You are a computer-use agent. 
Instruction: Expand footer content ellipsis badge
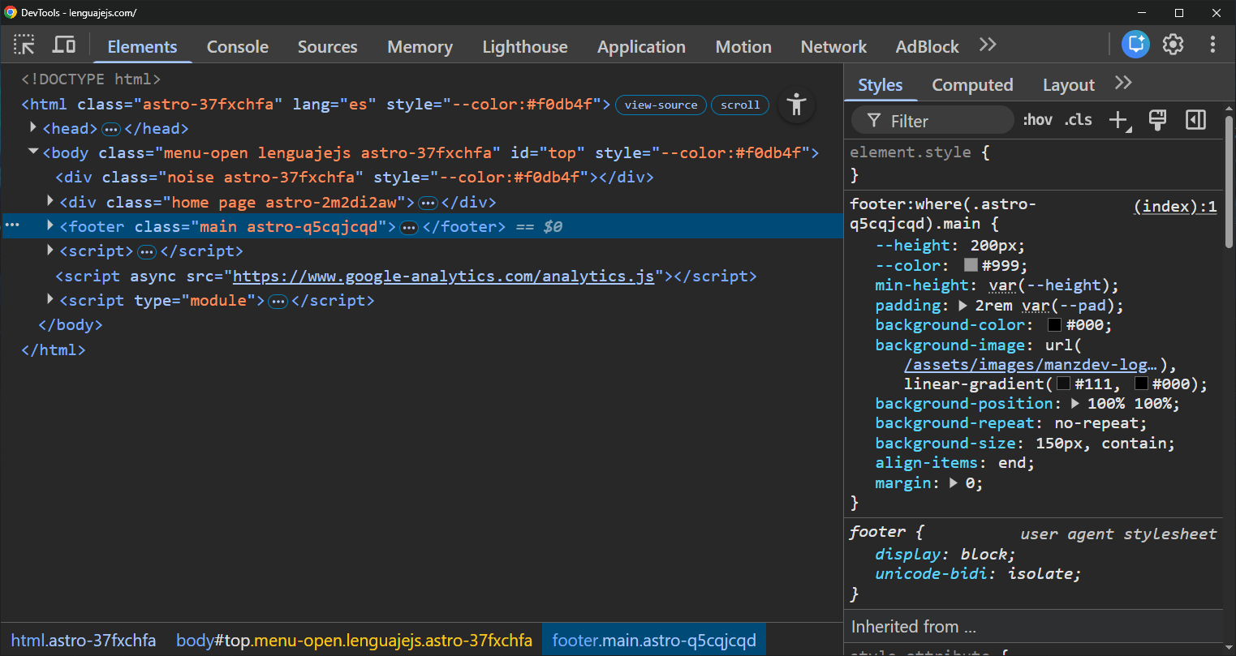point(409,227)
